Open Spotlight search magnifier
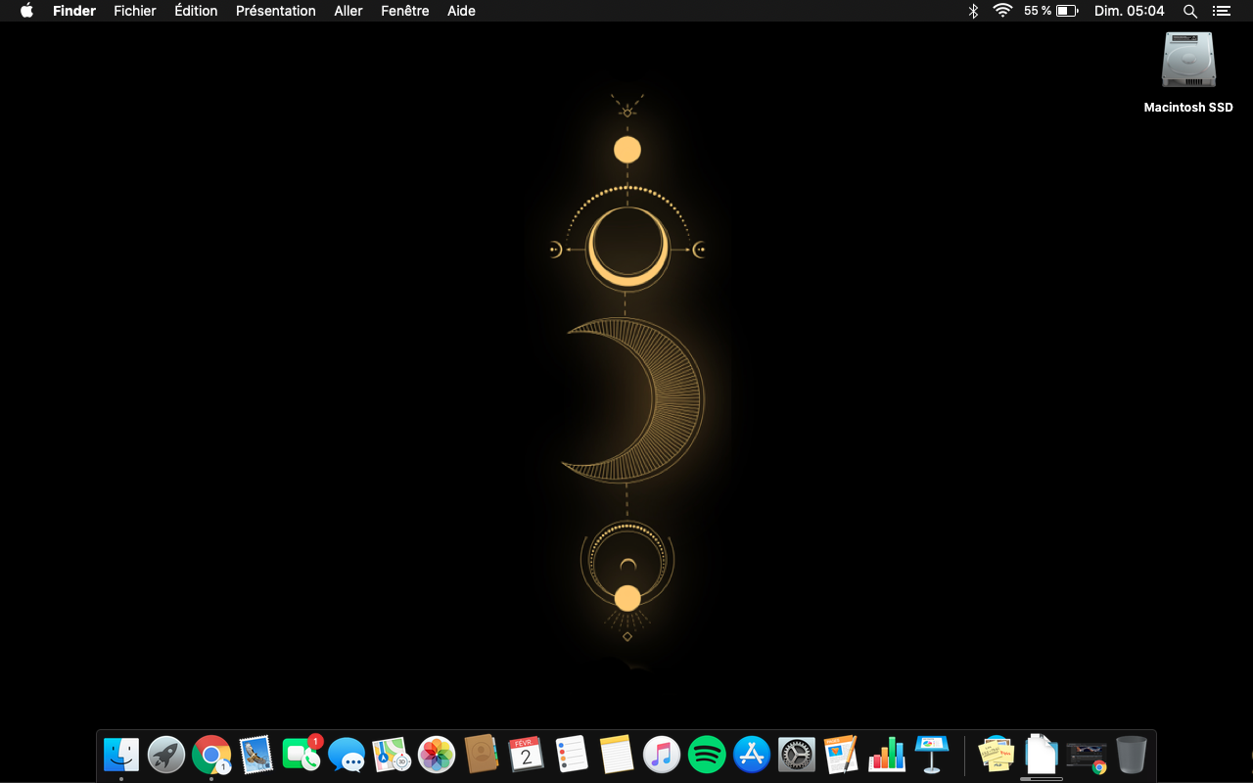 coord(1190,11)
